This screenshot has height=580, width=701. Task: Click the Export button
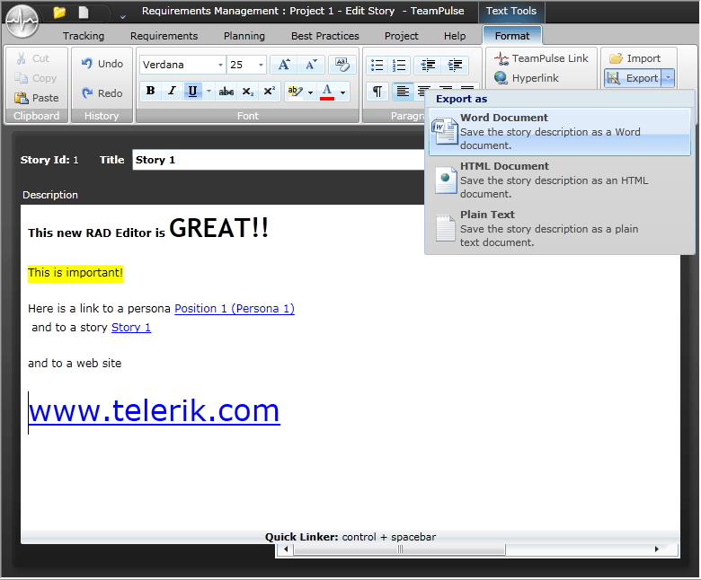633,78
